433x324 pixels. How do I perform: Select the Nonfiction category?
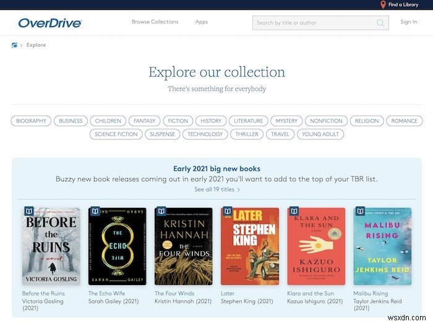pyautogui.click(x=326, y=121)
